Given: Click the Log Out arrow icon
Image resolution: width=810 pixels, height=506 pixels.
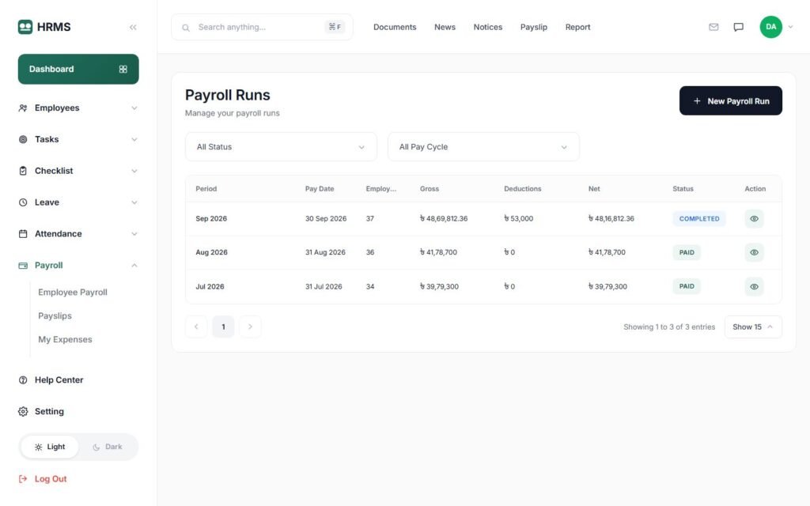Looking at the screenshot, I should 23,479.
